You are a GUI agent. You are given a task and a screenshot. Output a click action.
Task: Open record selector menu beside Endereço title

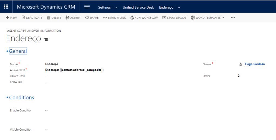click(46, 40)
